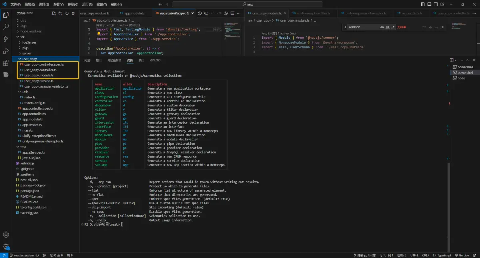
Task: Toggle secondary sidebar layout icon
Action: [x=436, y=4]
